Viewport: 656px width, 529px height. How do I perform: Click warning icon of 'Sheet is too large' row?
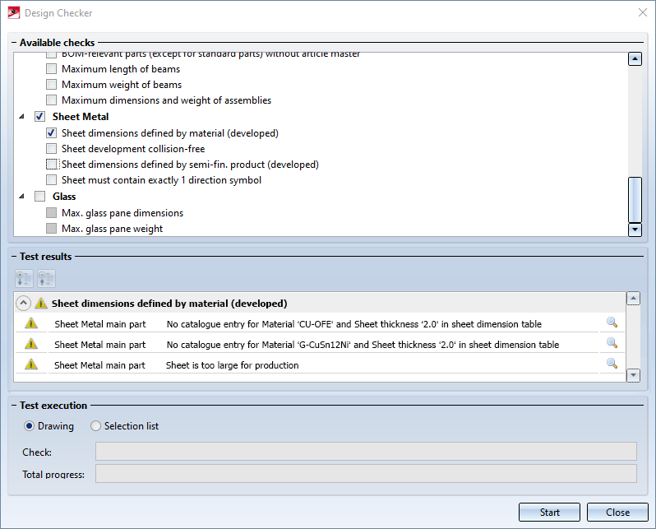[x=31, y=364]
